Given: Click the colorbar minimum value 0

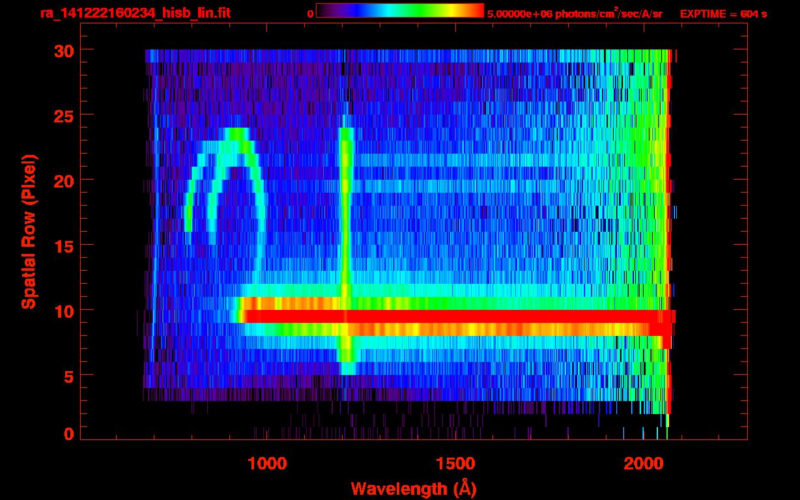Looking at the screenshot, I should coord(310,14).
